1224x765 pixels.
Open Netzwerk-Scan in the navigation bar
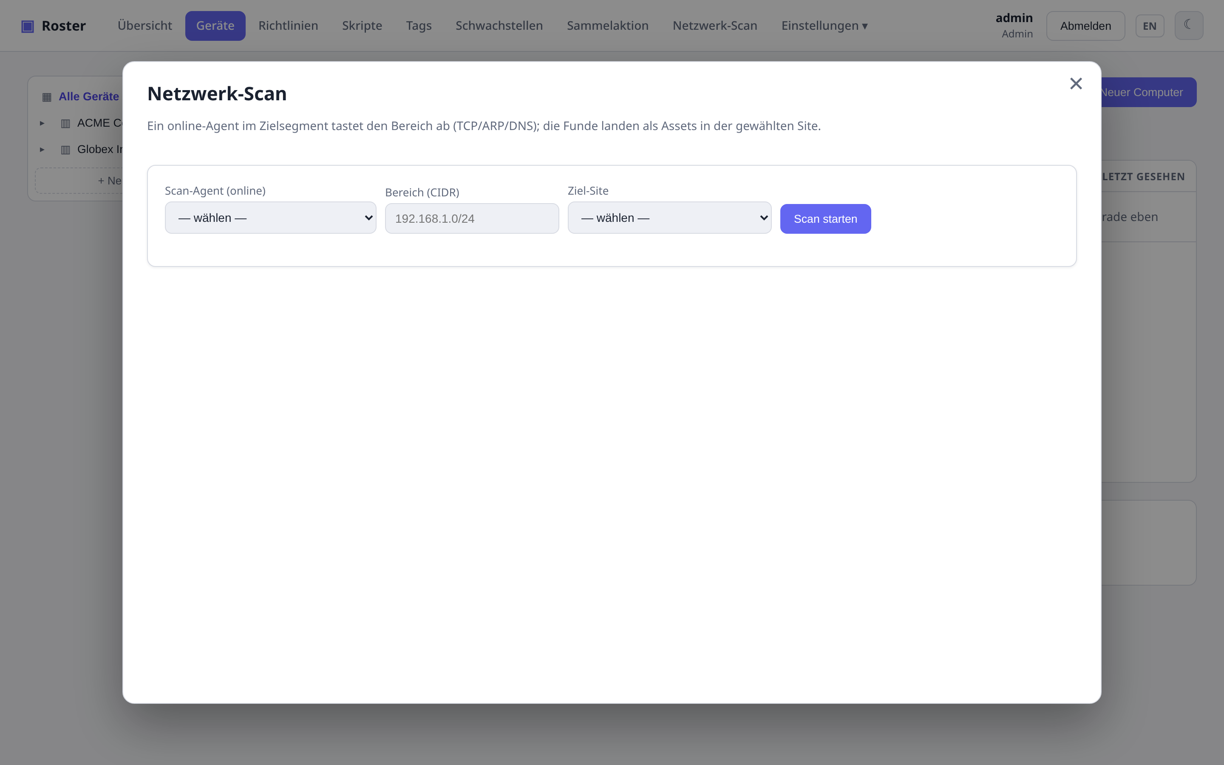[715, 26]
